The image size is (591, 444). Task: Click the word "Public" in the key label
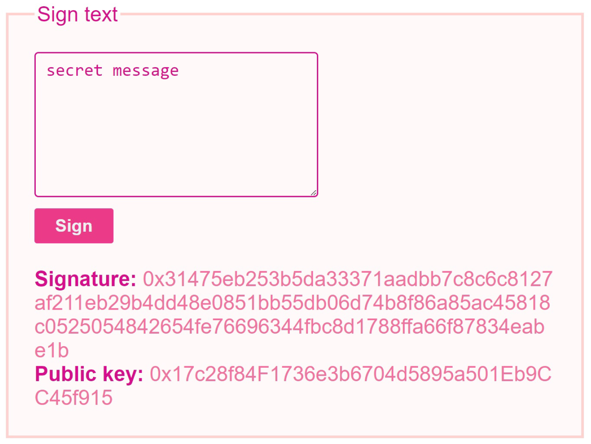66,374
